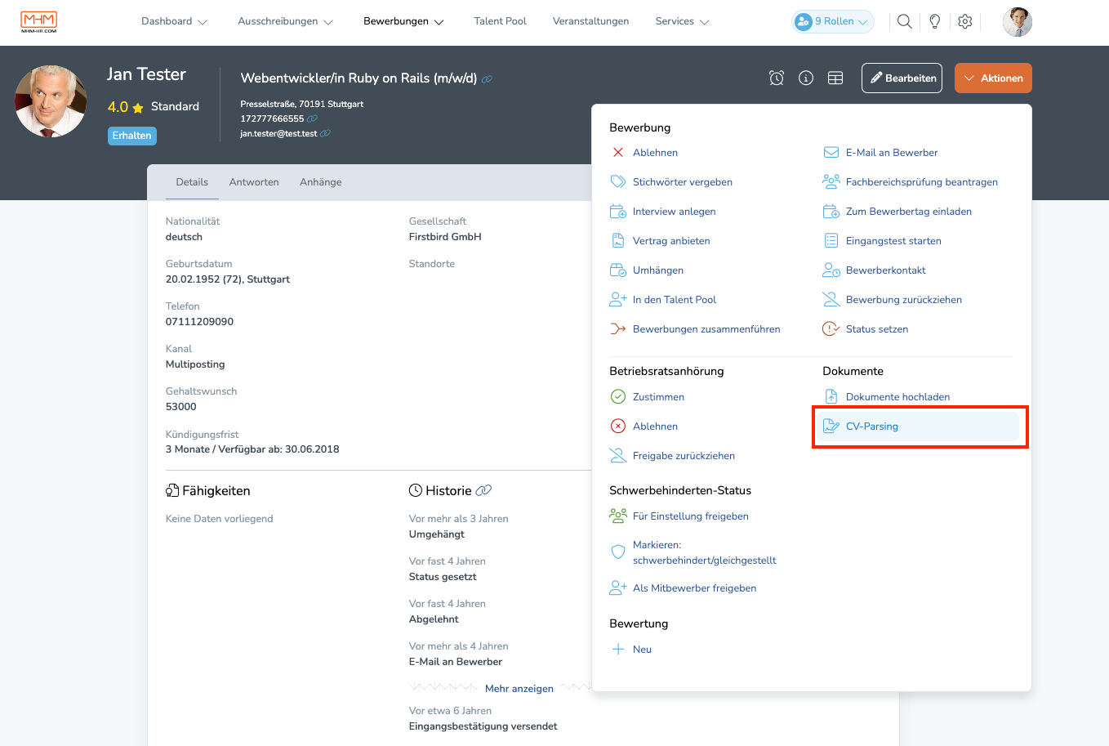Image resolution: width=1109 pixels, height=746 pixels.
Task: Select Für Einstellung freigeben
Action: (679, 516)
